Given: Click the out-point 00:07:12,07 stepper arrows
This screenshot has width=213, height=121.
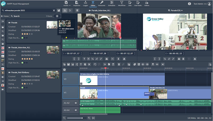Looking at the screenshot, I should [x=135, y=54].
